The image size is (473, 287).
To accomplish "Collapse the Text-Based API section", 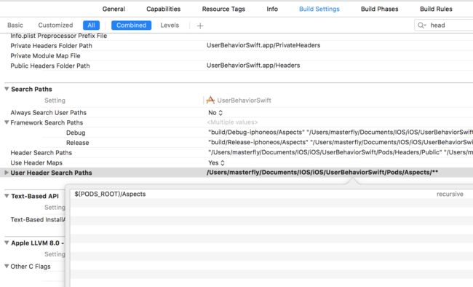I will tap(7, 196).
